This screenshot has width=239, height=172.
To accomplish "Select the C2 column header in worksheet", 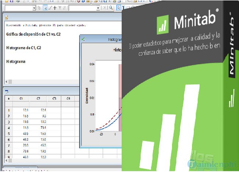I will click(x=38, y=98).
